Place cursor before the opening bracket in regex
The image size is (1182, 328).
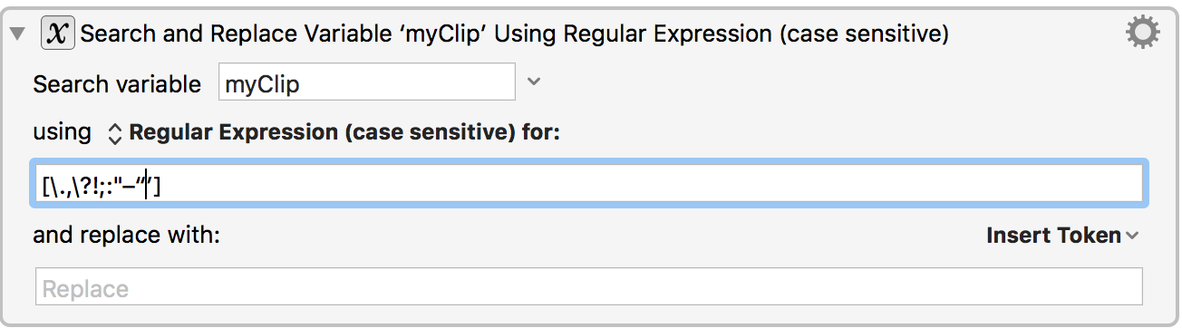coord(43,187)
